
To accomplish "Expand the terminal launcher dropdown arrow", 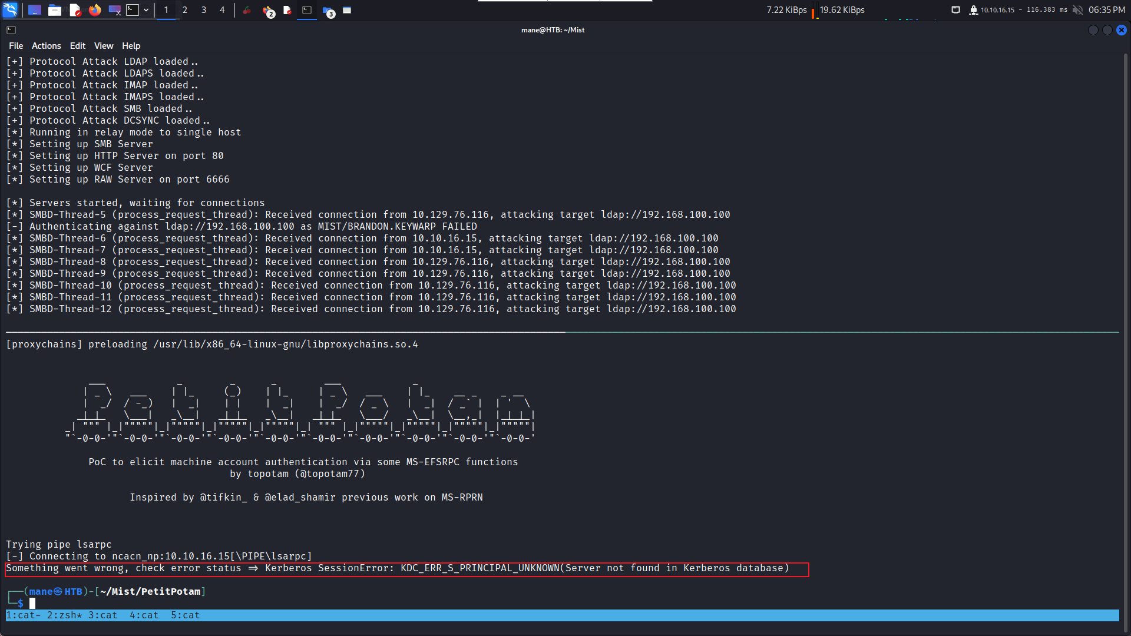I will [x=146, y=10].
